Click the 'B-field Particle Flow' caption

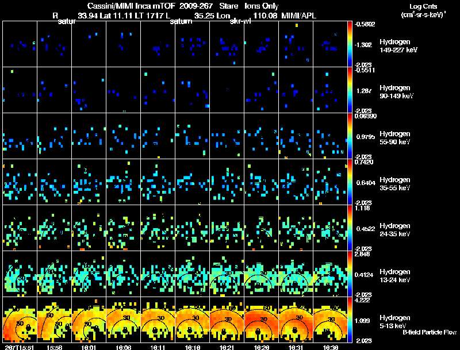[430, 332]
